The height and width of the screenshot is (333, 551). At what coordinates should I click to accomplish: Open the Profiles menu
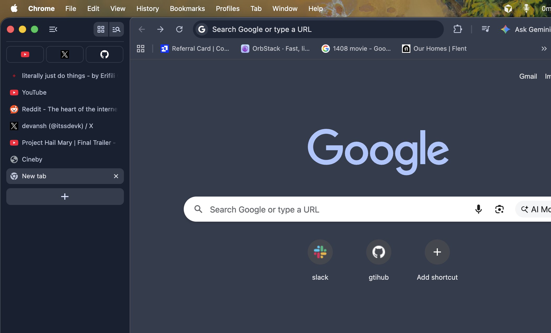pos(227,9)
